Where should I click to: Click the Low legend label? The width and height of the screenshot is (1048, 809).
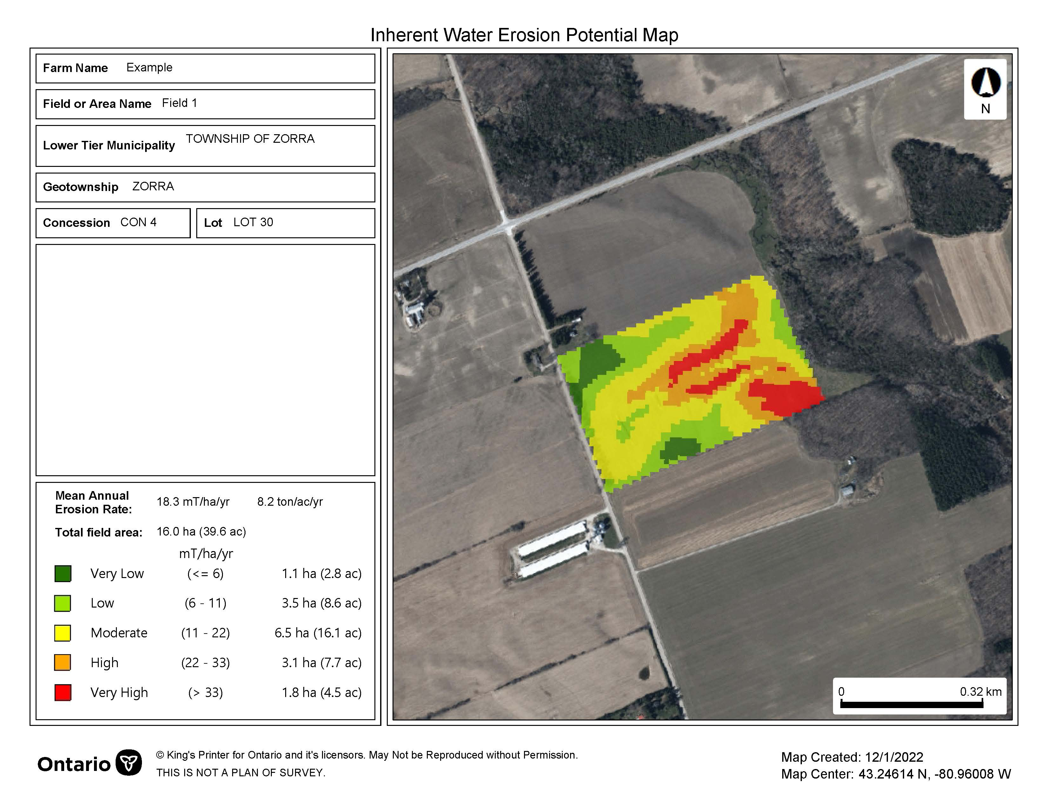click(x=102, y=603)
